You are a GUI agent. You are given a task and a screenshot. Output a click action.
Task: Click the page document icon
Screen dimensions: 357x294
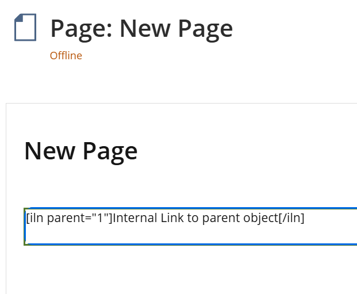(25, 28)
